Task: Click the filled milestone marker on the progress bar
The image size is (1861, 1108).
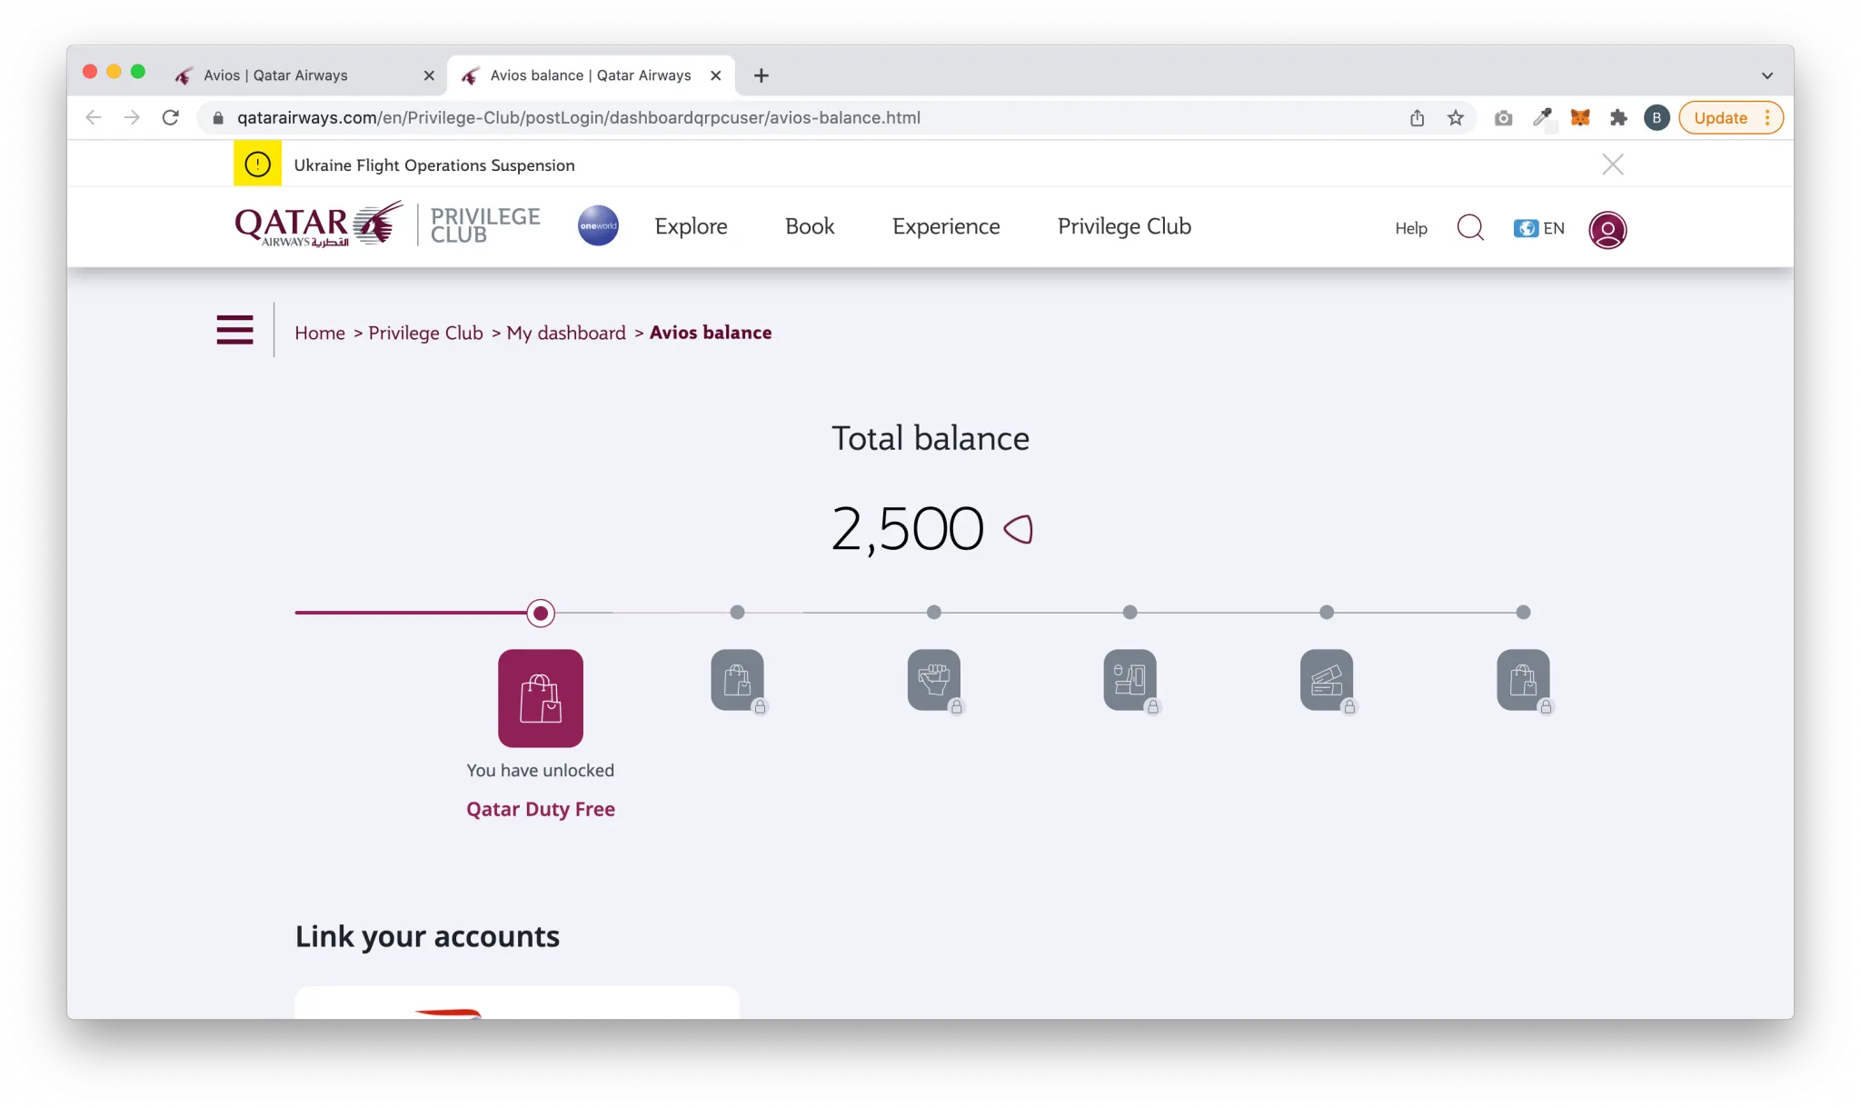Action: click(541, 613)
